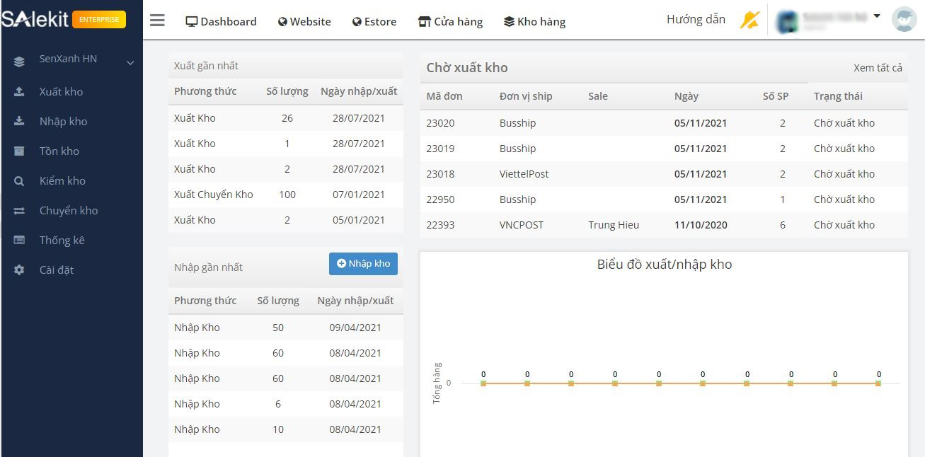
Task: Open the user account dropdown arrow
Action: (x=877, y=16)
